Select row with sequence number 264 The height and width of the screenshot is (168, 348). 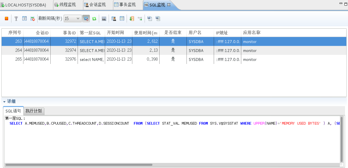[174, 50]
